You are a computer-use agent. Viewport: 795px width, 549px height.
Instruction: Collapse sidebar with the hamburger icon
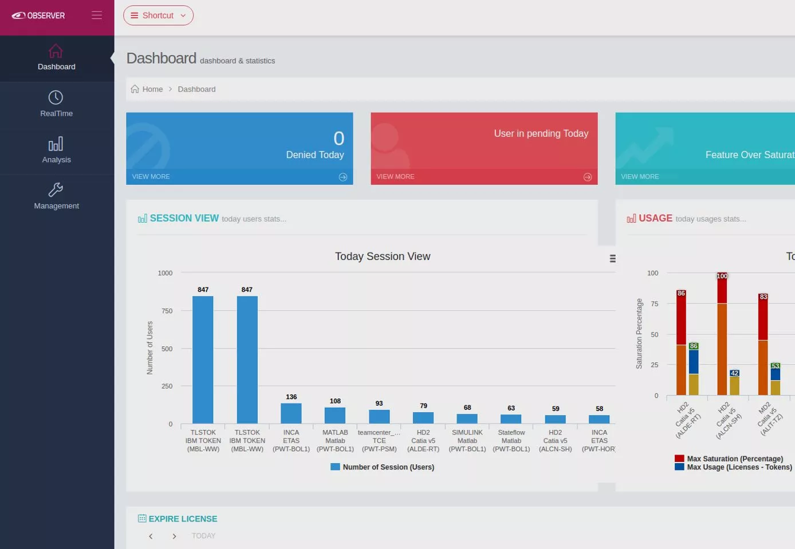point(97,15)
